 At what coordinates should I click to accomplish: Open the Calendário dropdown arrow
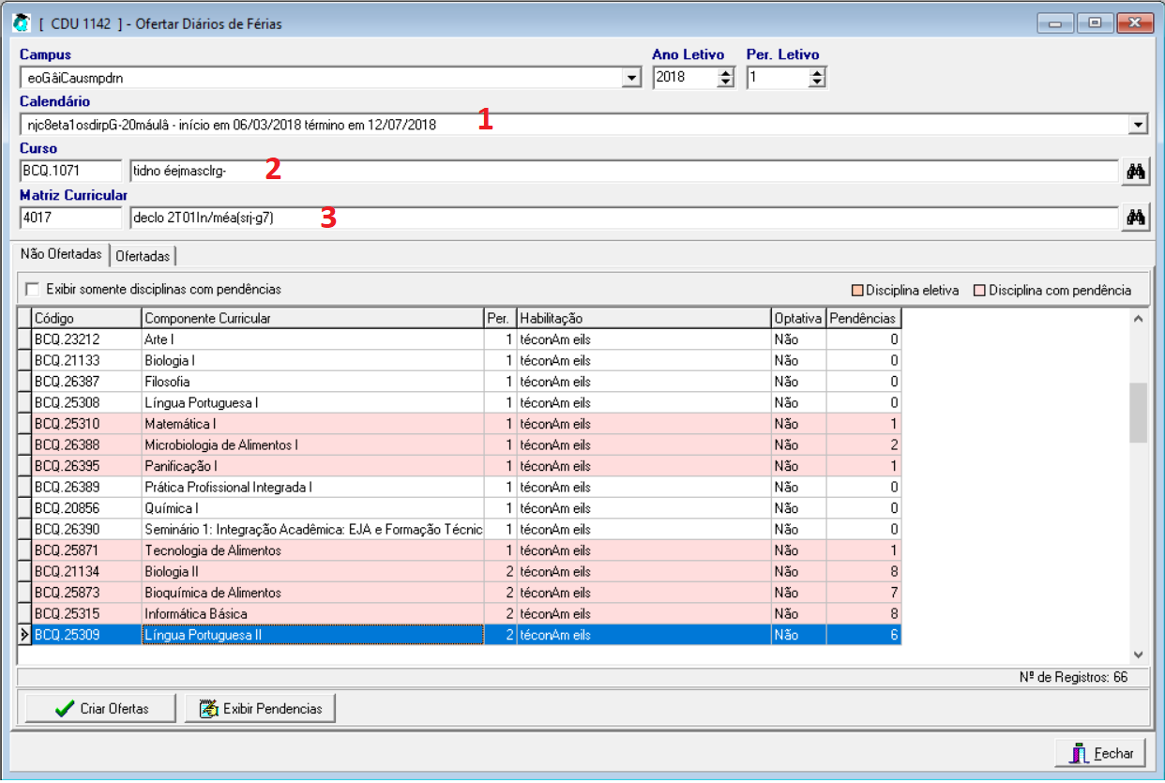pyautogui.click(x=1138, y=124)
